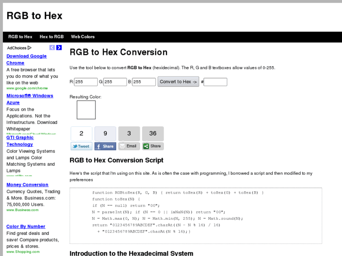
Task: Open the Color By Number ad link
Action: 26,226
